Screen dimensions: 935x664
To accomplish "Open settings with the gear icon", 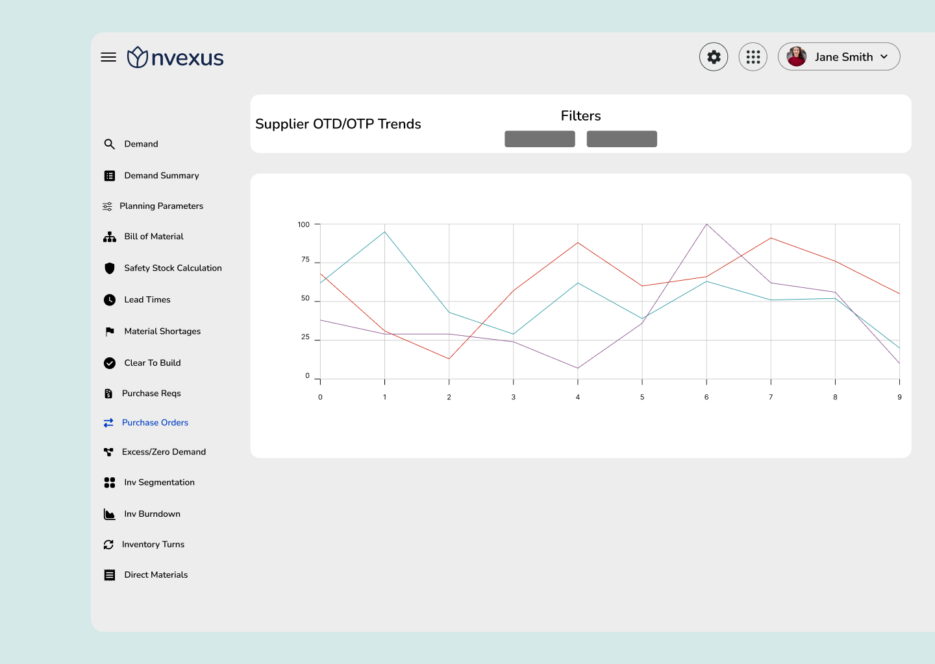I will 714,57.
